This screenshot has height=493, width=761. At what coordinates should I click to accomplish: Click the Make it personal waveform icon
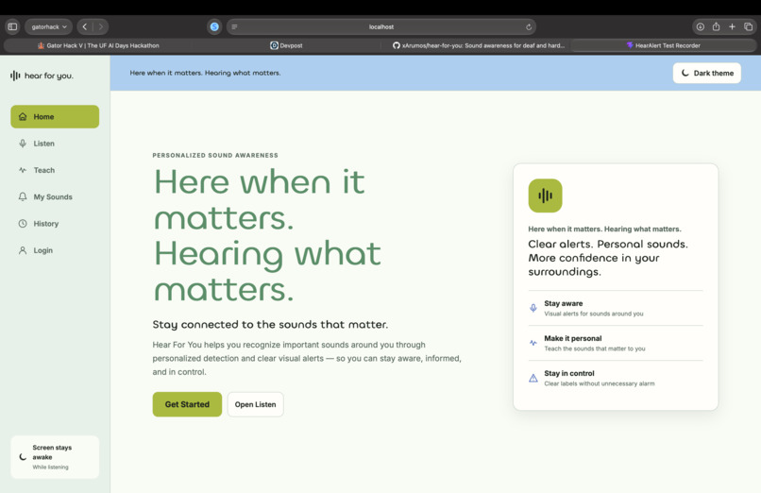pyautogui.click(x=533, y=343)
